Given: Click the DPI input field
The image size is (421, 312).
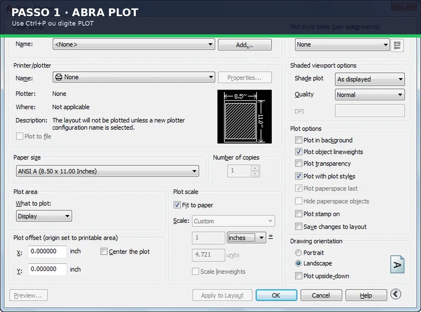Looking at the screenshot, I should click(x=370, y=111).
